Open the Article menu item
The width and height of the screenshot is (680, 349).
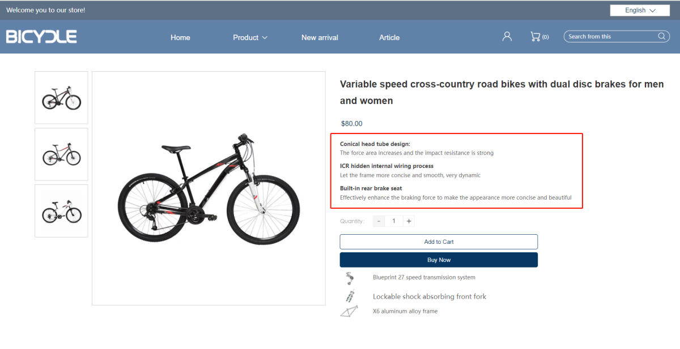point(389,37)
